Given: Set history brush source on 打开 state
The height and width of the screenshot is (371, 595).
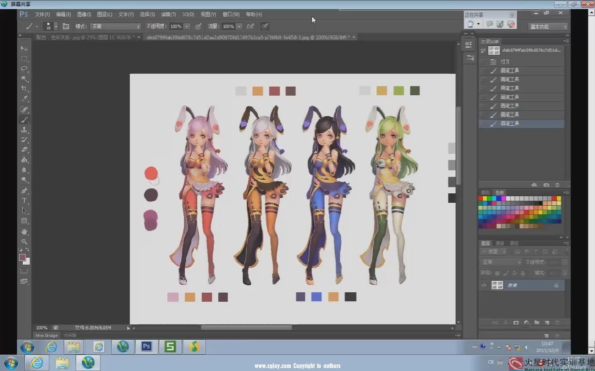Looking at the screenshot, I should pos(483,62).
